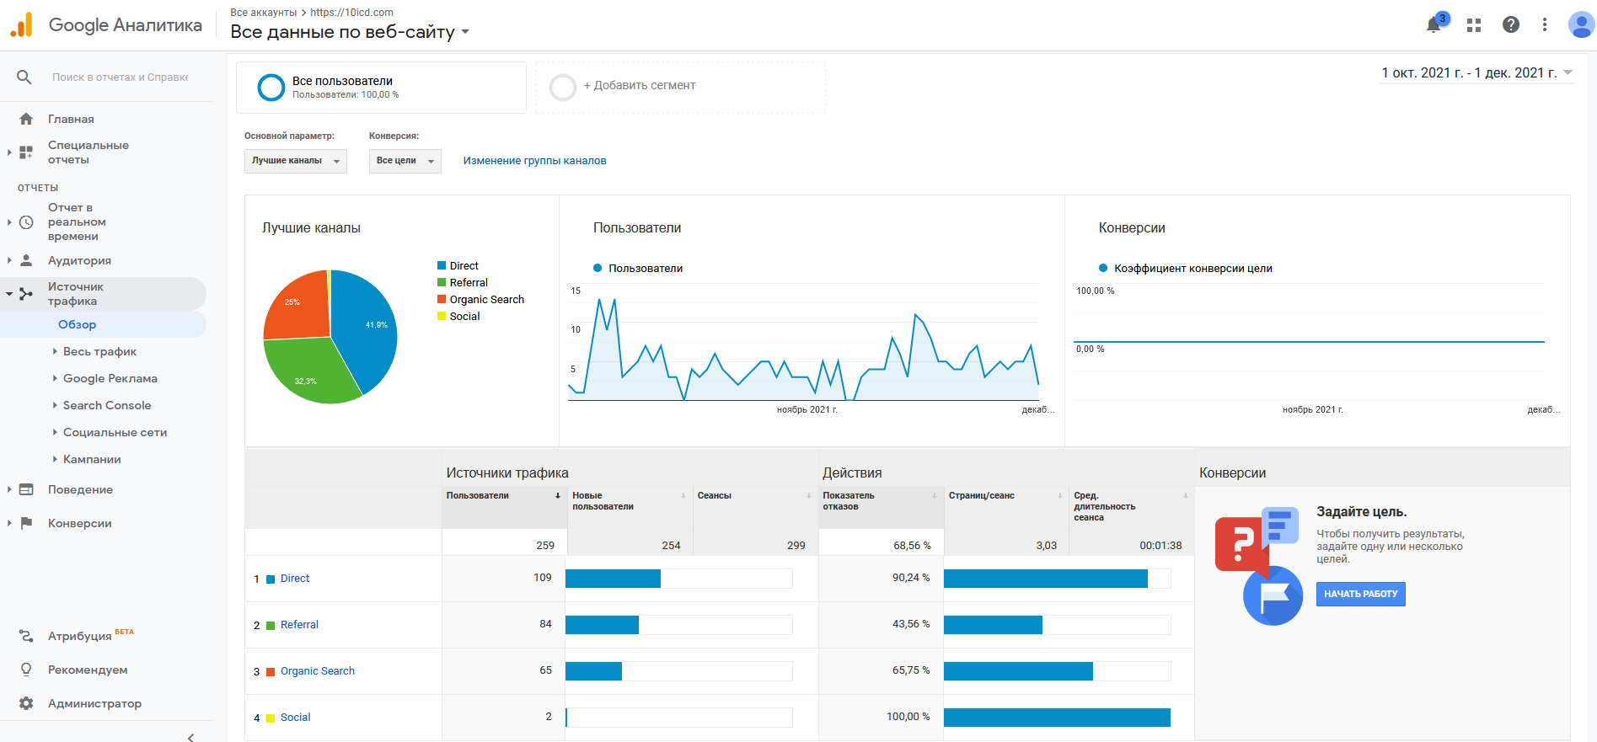Click the user account avatar
This screenshot has width=1597, height=742.
pos(1580,25)
